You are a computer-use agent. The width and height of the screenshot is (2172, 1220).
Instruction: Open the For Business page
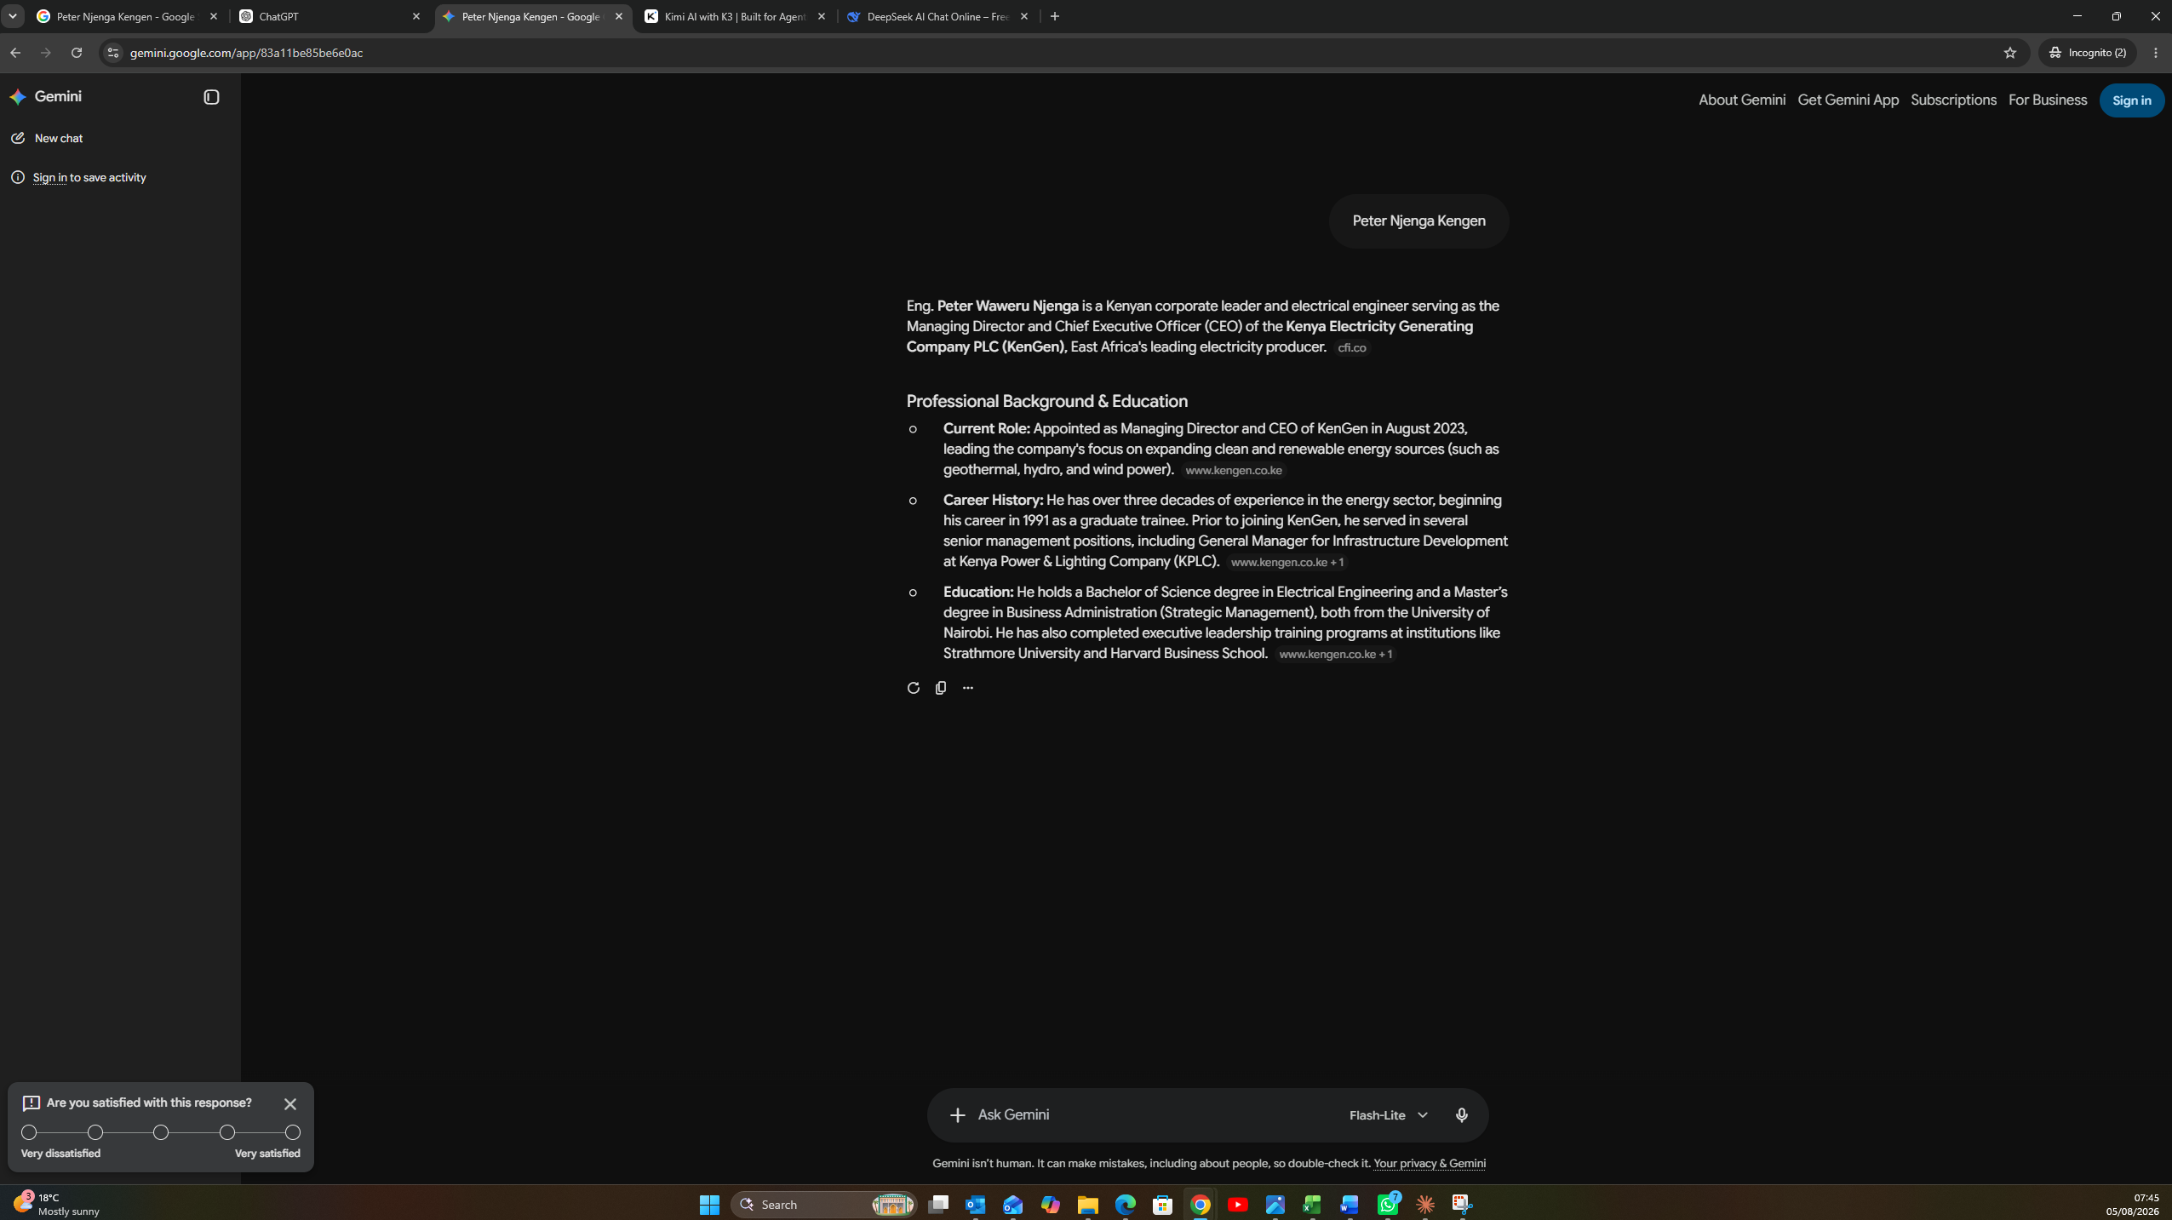pyautogui.click(x=2048, y=100)
